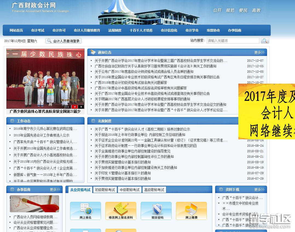295x232 pixels.
Task: Expand 通知公告 list via 更多>>
Action: [x=259, y=52]
